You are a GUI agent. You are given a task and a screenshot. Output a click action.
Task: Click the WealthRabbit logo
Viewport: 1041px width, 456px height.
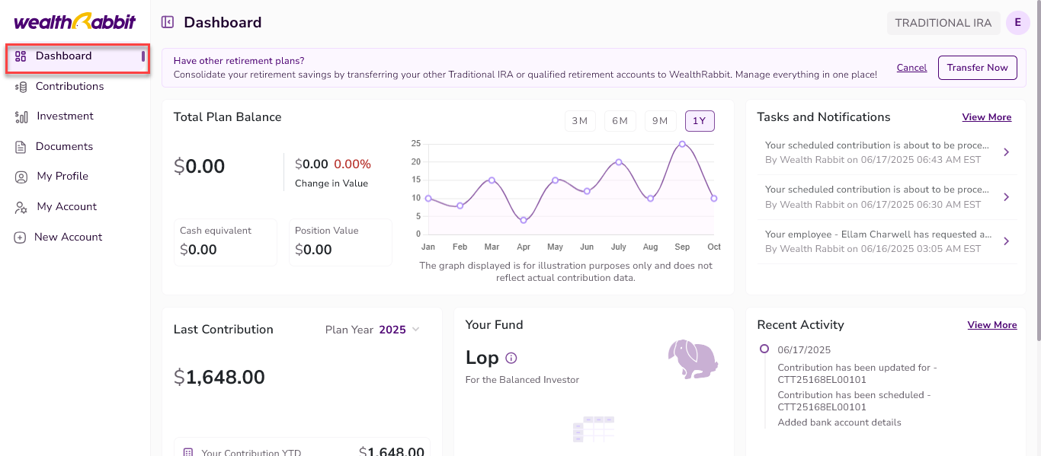(75, 21)
